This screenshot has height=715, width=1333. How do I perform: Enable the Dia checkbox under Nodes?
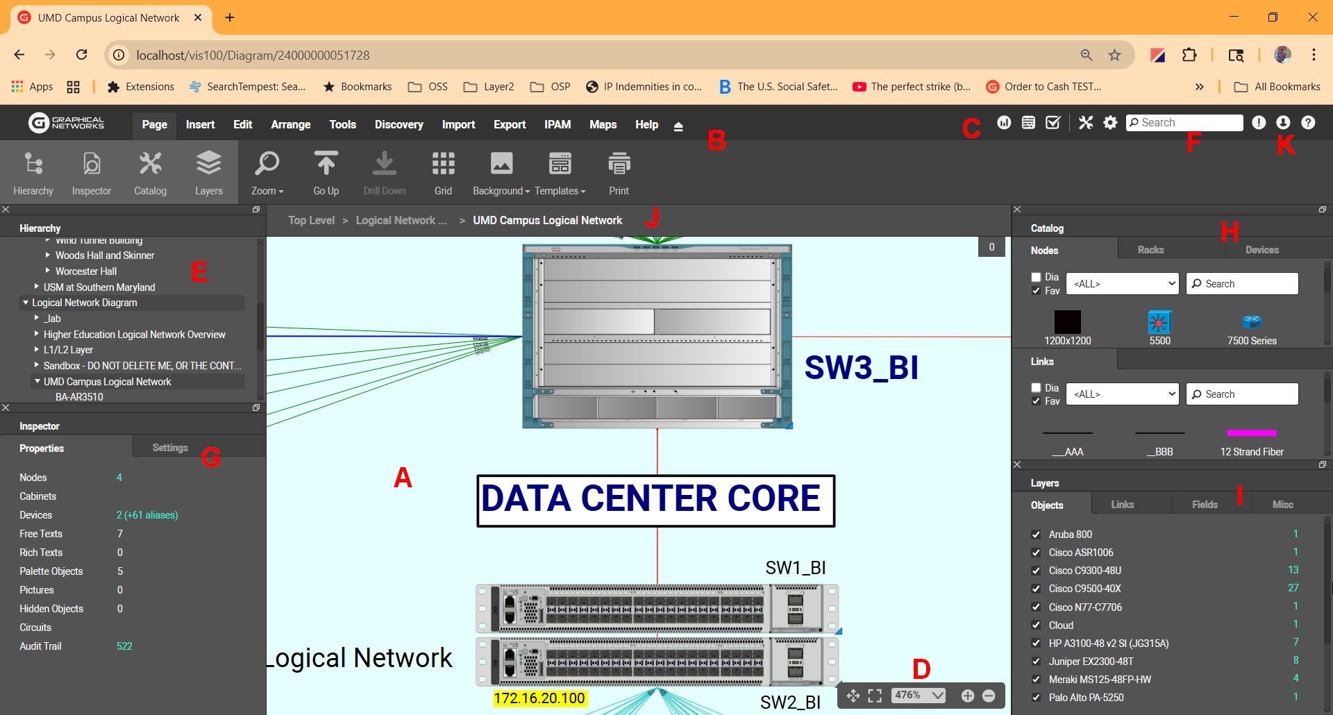pyautogui.click(x=1036, y=277)
